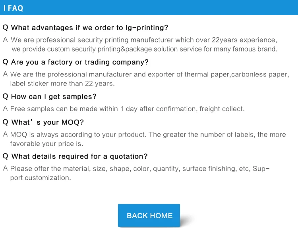Click the Q marker beside the MOQ question
The height and width of the screenshot is (238, 298).
pos(5,122)
